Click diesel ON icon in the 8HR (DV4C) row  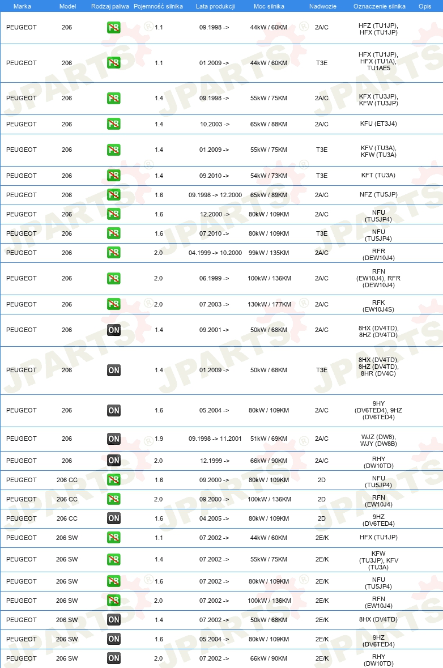113,370
